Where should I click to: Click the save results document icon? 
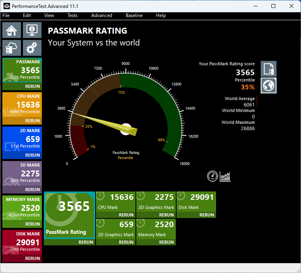pyautogui.click(x=269, y=69)
